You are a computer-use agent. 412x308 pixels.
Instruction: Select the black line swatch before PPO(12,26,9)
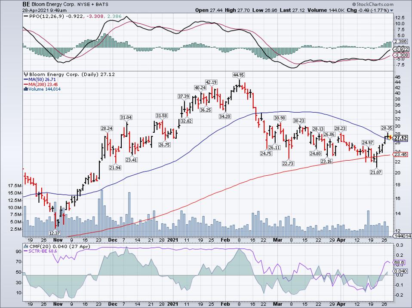[26, 16]
